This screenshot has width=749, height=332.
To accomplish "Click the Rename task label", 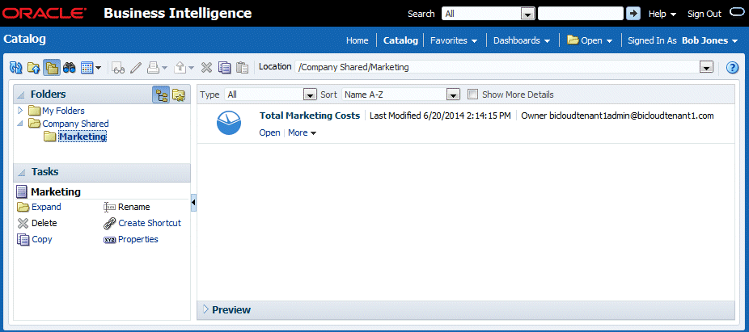I will point(134,207).
